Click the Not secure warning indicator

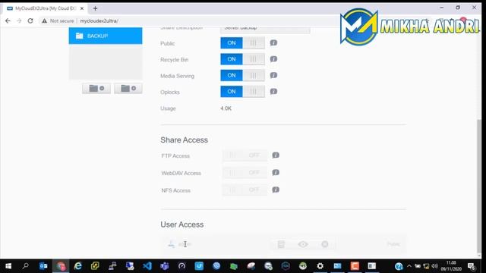click(58, 20)
